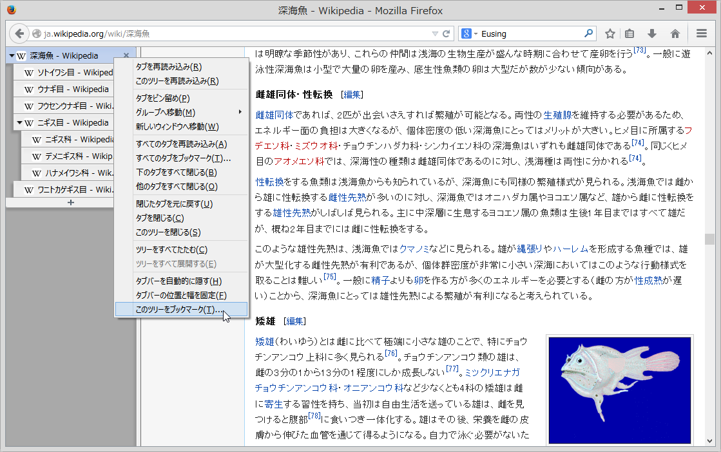Viewport: 721px width, 452px height.
Task: Open the 性転換 link
Action: [269, 182]
